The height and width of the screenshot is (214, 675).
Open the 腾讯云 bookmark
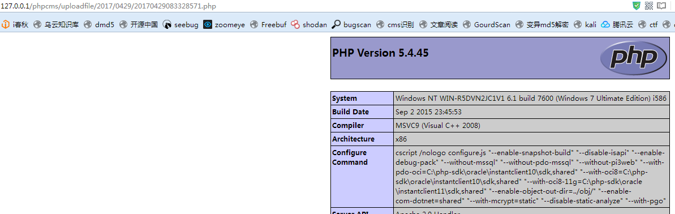click(617, 24)
